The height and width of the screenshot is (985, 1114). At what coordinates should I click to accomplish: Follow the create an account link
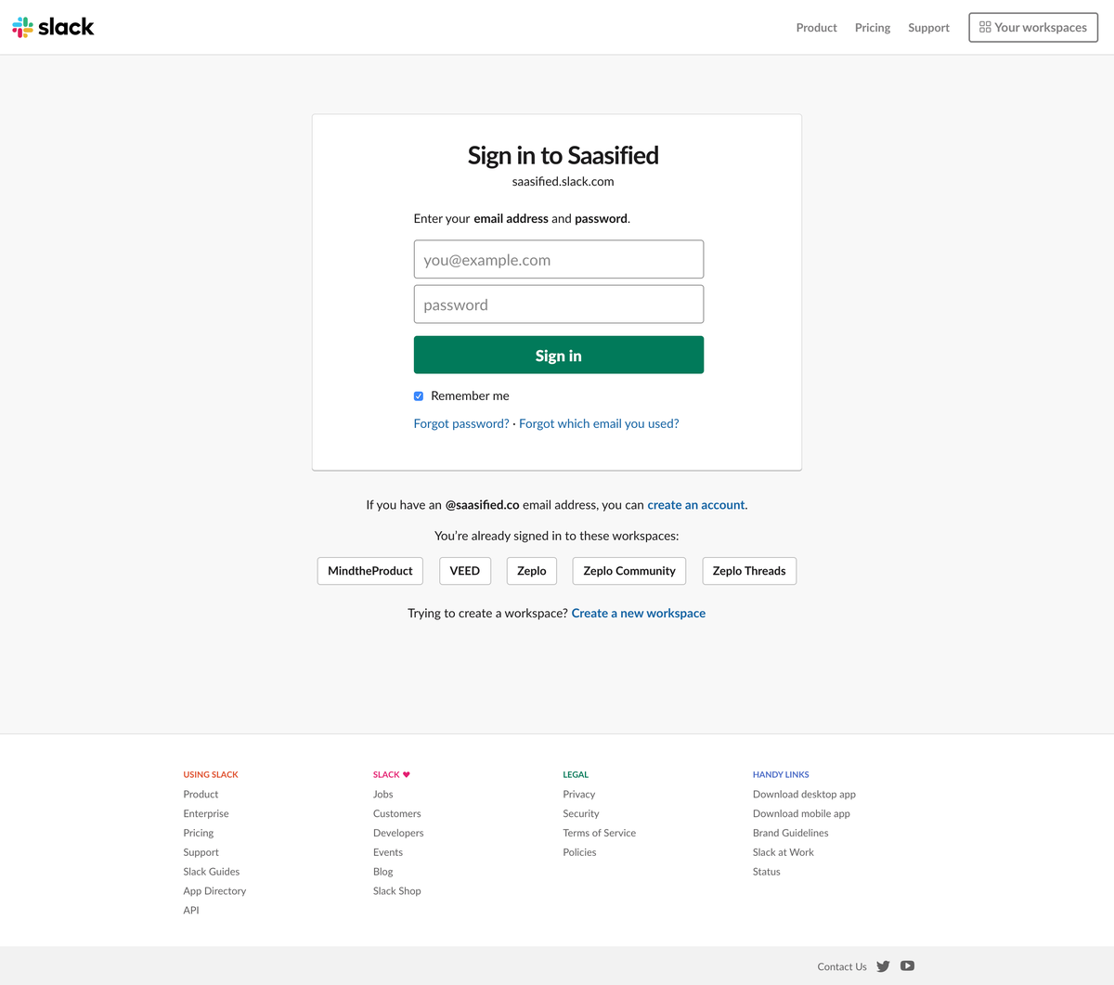696,505
